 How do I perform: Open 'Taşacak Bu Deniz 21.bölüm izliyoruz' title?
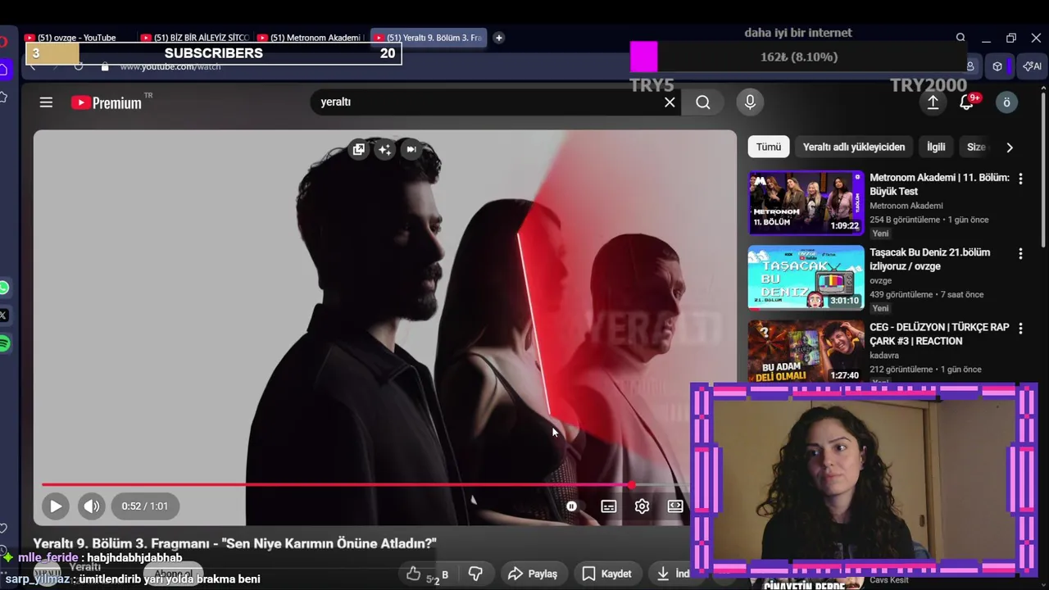coord(930,259)
